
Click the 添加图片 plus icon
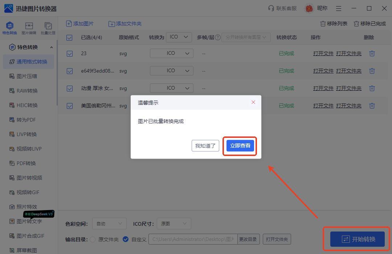69,24
